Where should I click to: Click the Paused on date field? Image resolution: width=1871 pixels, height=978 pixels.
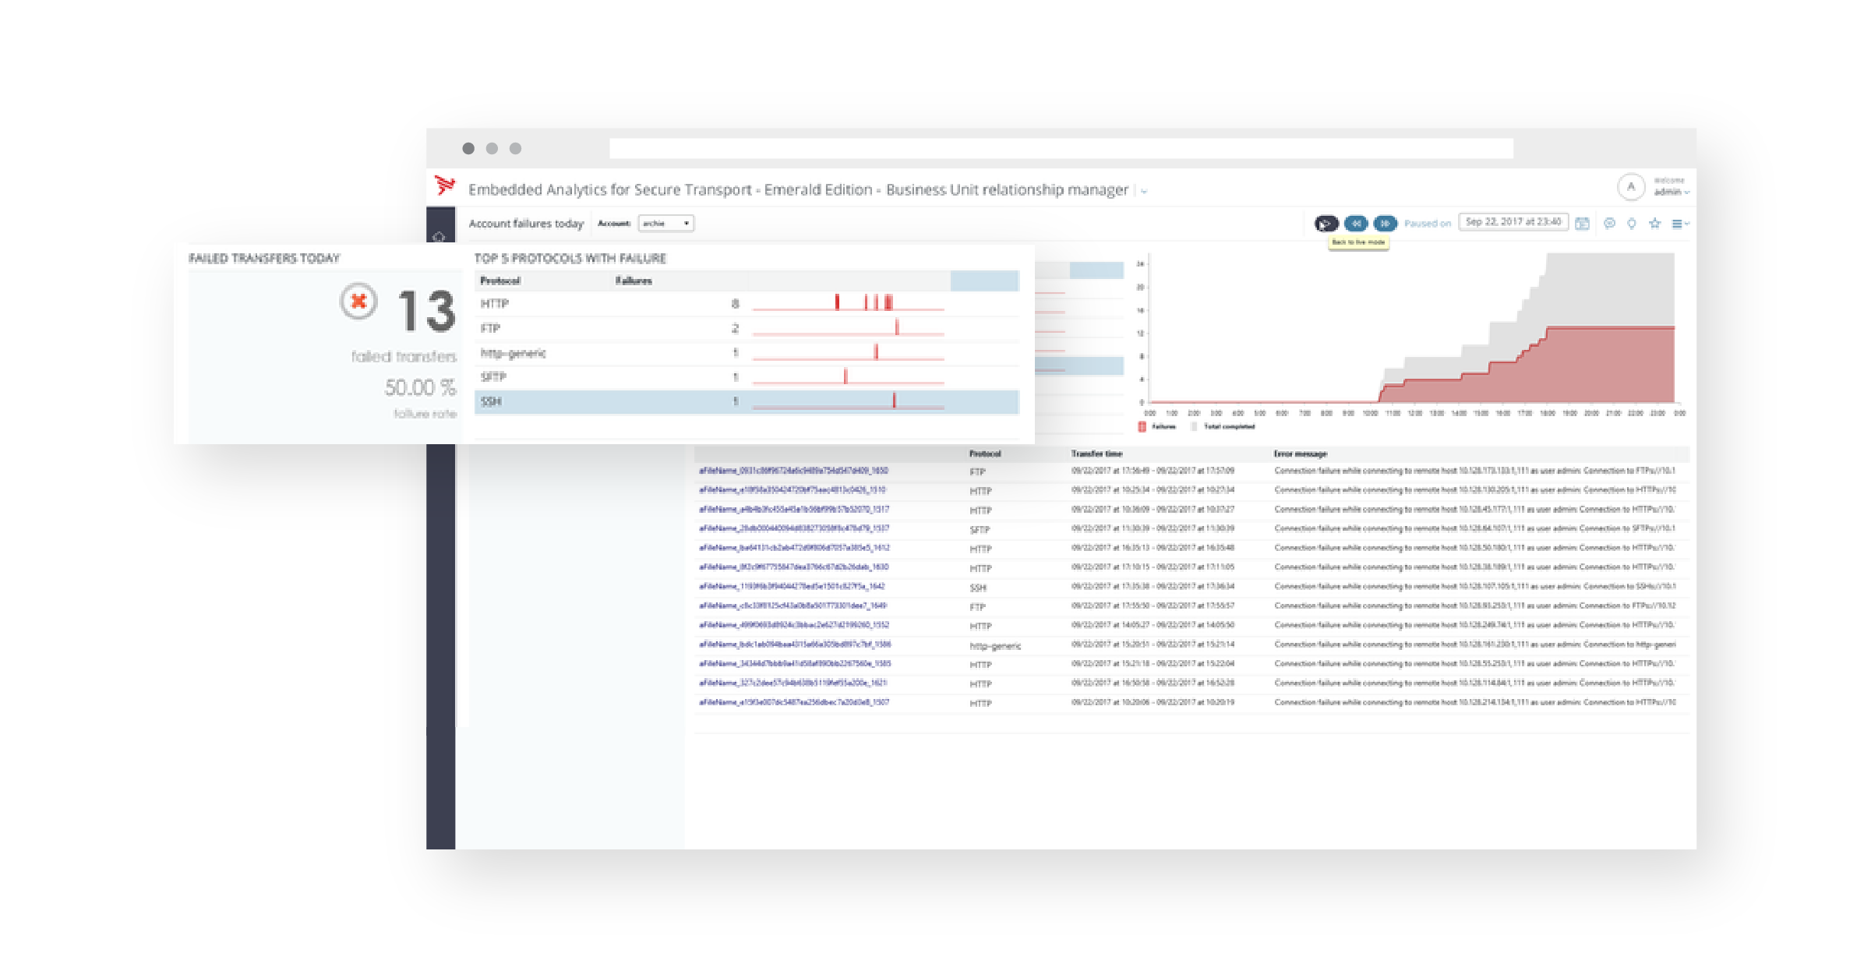pyautogui.click(x=1513, y=222)
